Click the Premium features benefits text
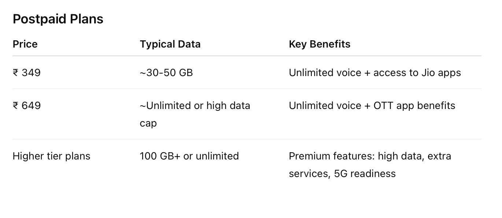 pos(370,165)
